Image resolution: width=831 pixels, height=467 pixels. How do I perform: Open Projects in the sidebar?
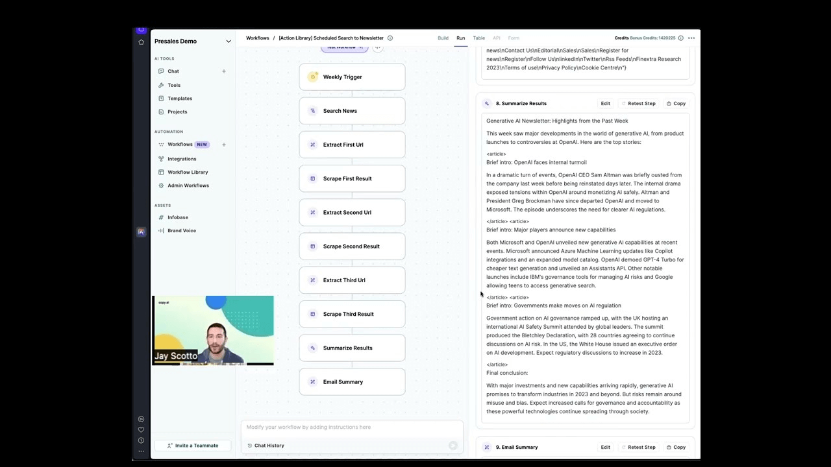[x=177, y=112]
